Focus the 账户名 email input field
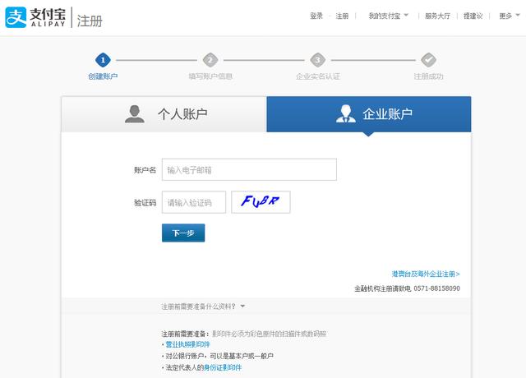526x378 pixels. pyautogui.click(x=249, y=170)
